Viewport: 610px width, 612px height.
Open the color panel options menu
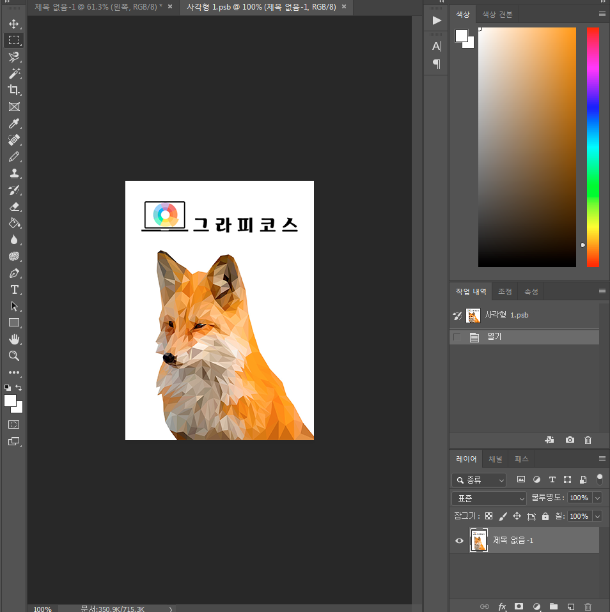pyautogui.click(x=602, y=14)
